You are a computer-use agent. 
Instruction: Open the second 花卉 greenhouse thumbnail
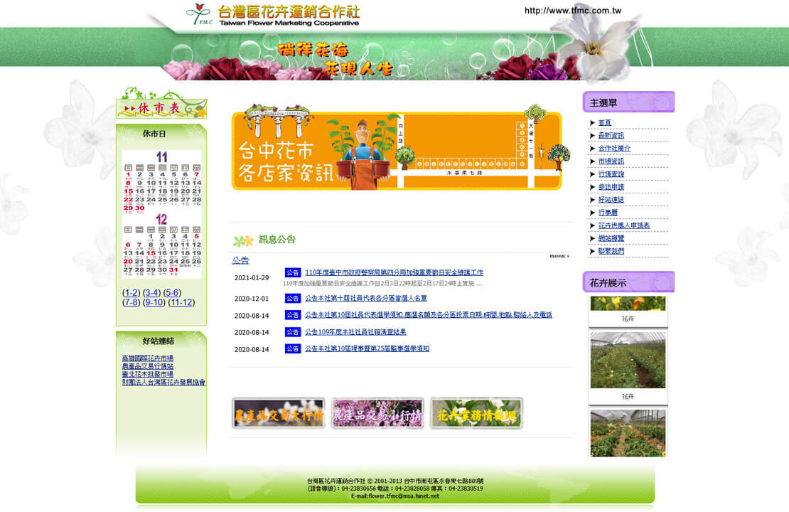click(628, 360)
